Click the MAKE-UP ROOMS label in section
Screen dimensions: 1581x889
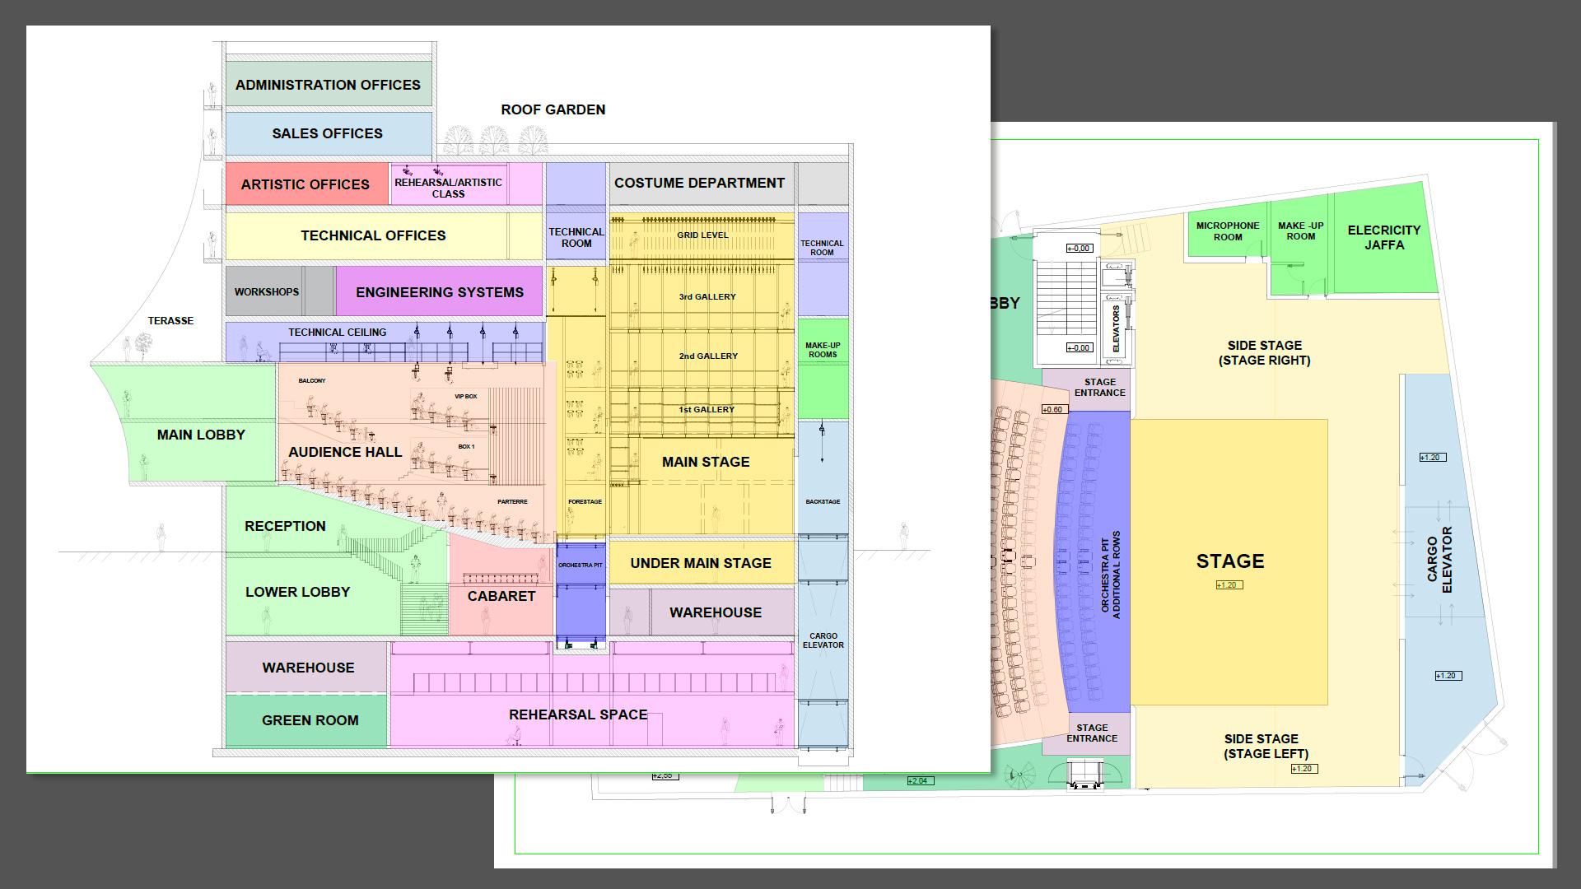point(823,350)
